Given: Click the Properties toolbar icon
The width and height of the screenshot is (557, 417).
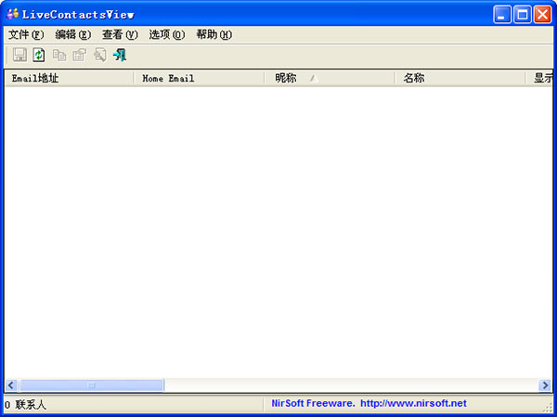Looking at the screenshot, I should coord(80,55).
